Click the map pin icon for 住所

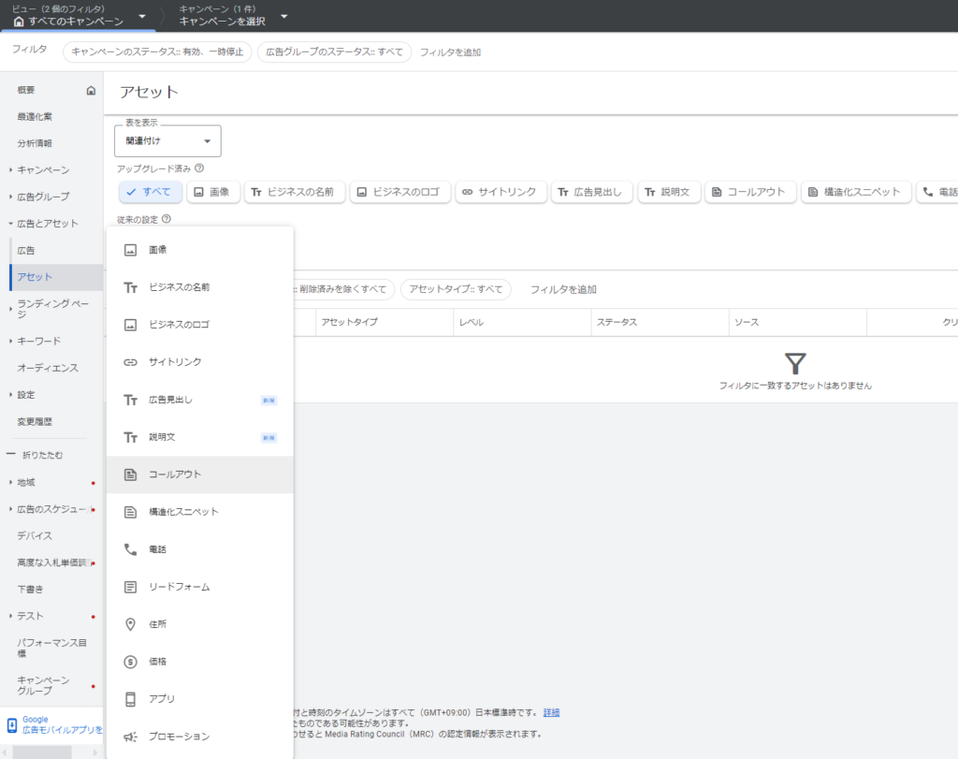pos(130,624)
